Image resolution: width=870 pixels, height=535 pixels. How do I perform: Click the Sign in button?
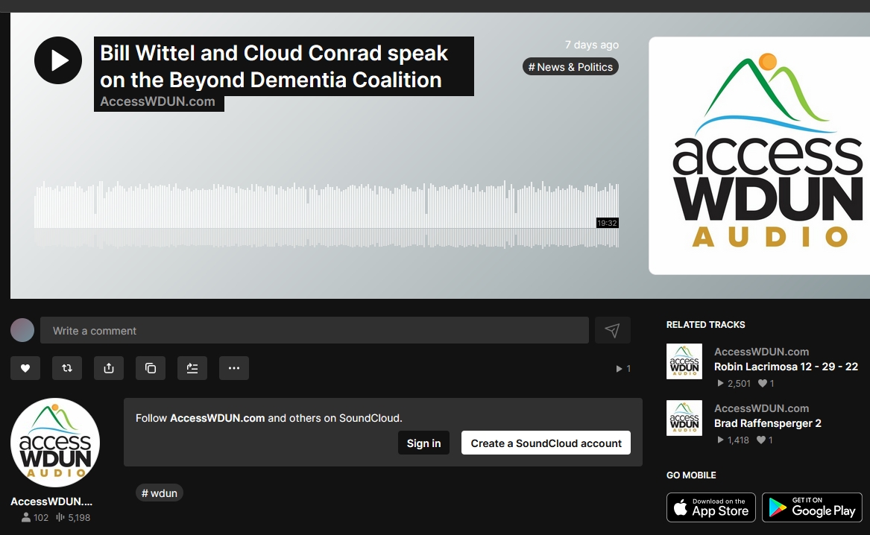[x=424, y=443]
